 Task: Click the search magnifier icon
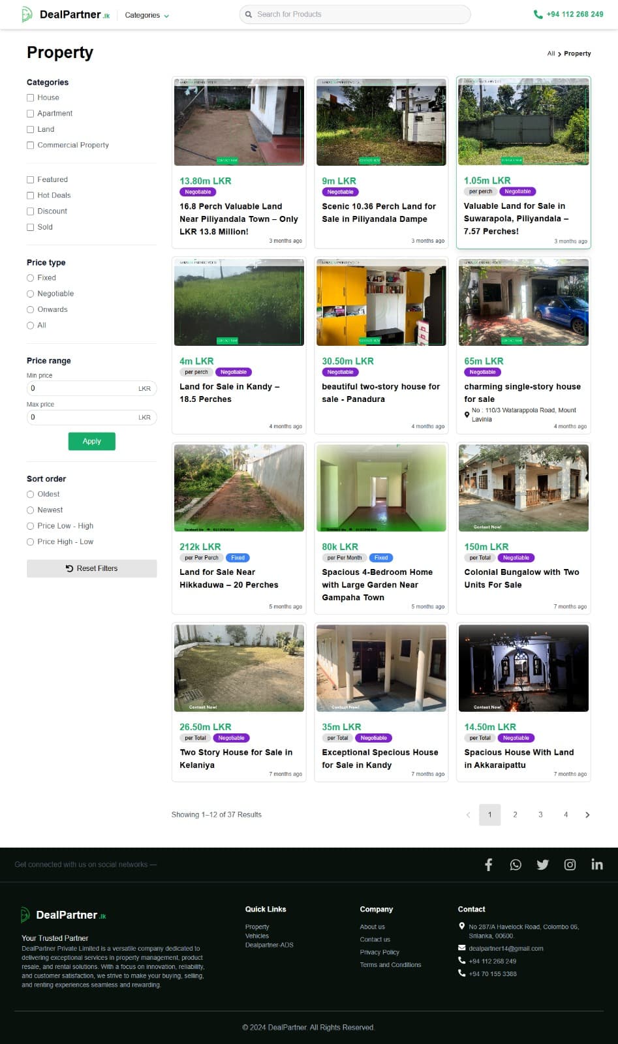[x=249, y=14]
